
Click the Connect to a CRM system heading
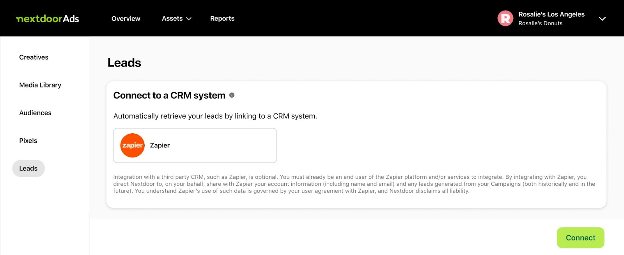click(169, 95)
